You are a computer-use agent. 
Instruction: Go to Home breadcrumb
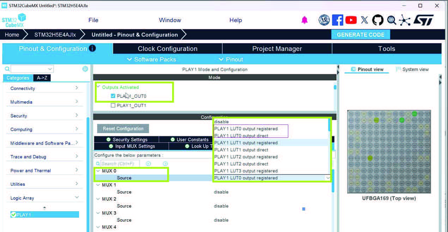point(12,34)
